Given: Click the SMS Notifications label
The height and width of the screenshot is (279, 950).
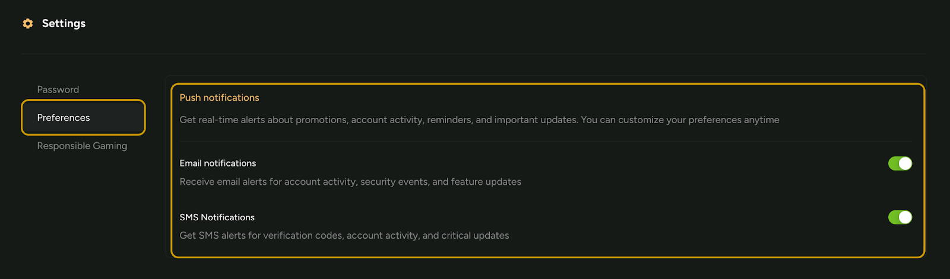Looking at the screenshot, I should 217,217.
